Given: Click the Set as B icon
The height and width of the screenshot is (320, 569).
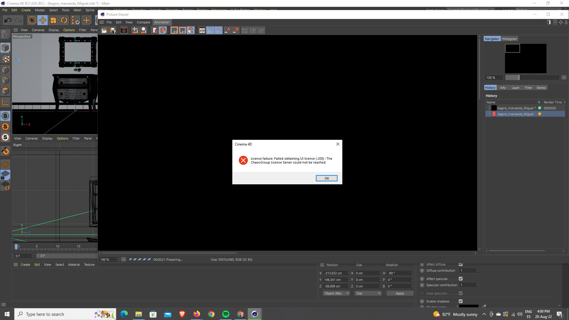Looking at the screenshot, I should pos(236,30).
